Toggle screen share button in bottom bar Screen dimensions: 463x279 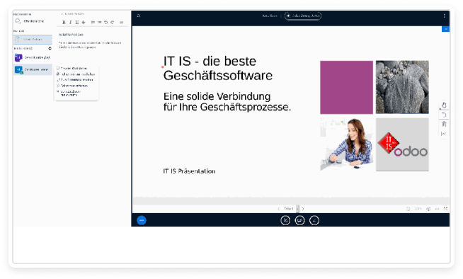pos(299,220)
